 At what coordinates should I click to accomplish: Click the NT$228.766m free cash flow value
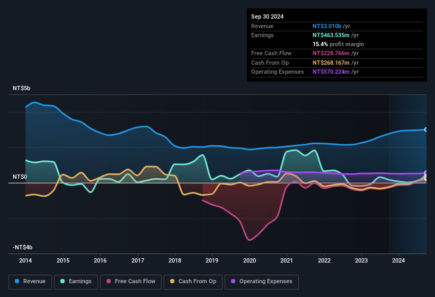331,53
